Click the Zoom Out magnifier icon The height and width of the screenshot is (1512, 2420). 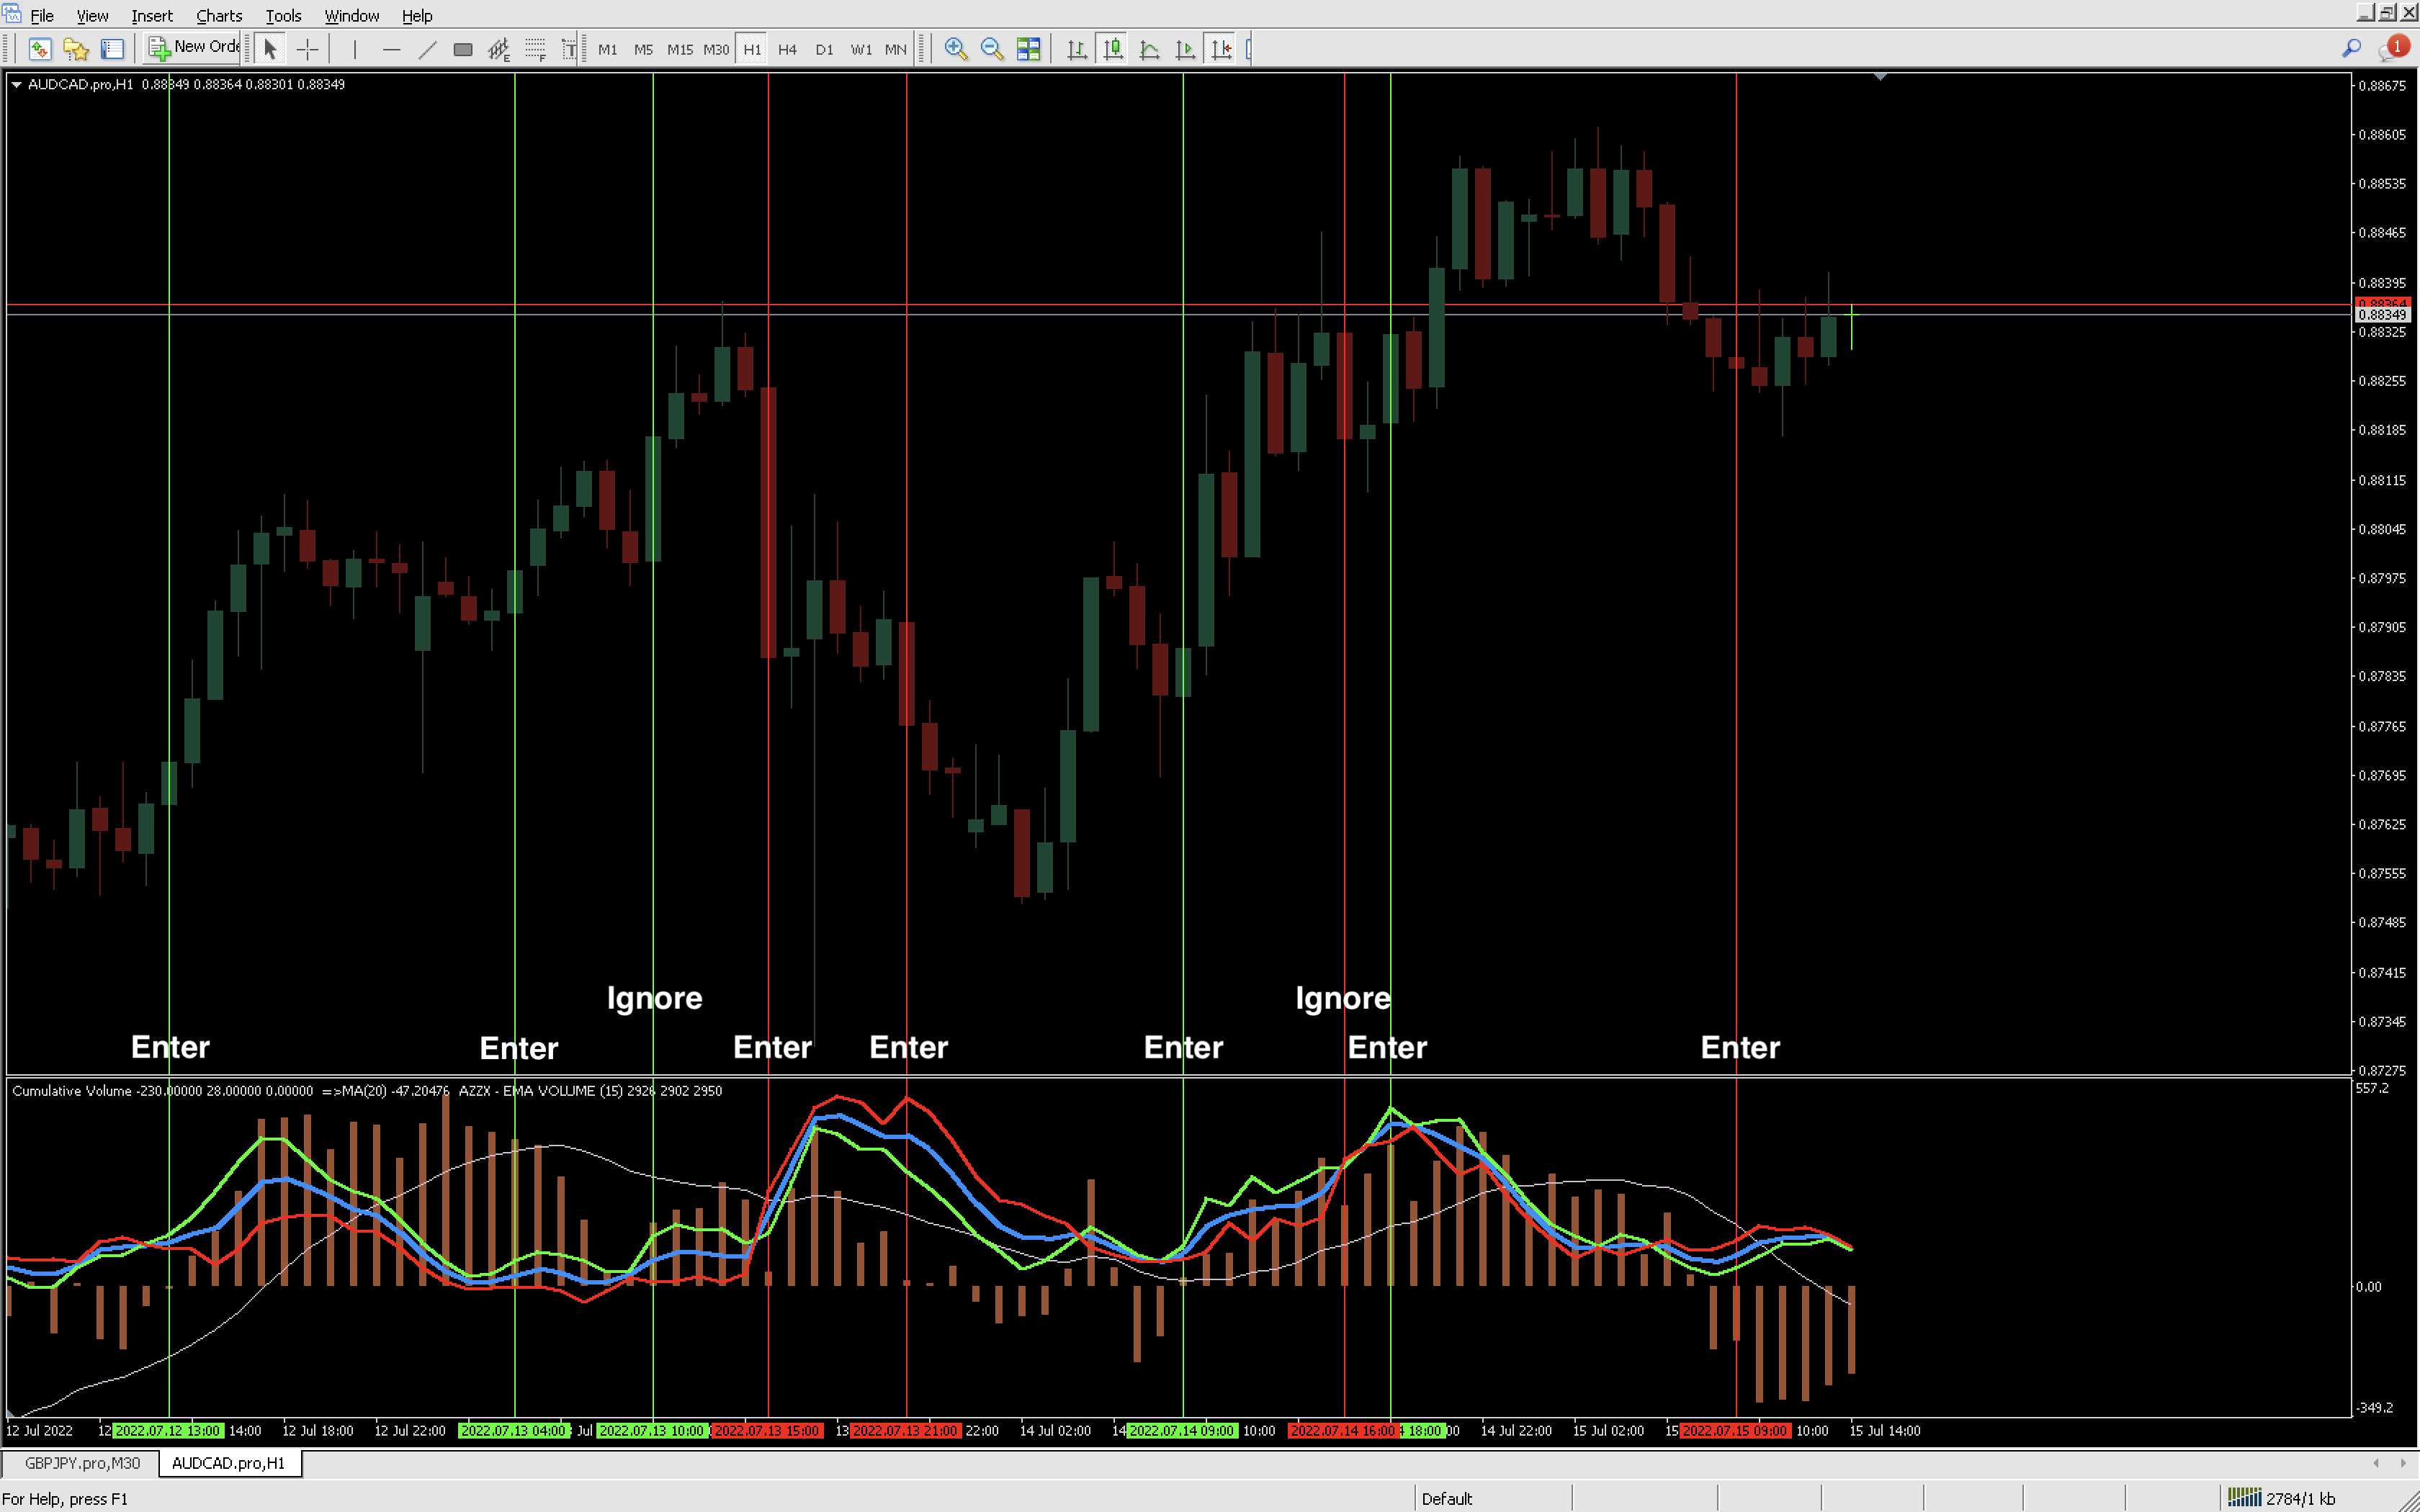pyautogui.click(x=991, y=48)
